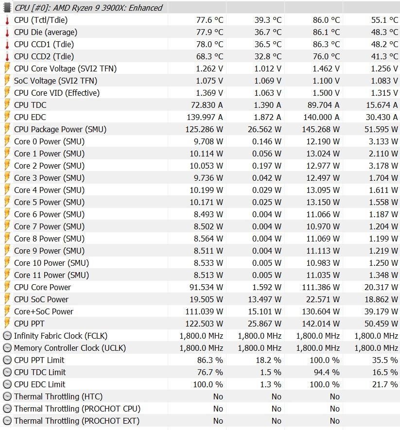Viewport: 400px width, 430px height.
Task: Click the 21.7 % average EDC Limit value
Action: click(x=385, y=384)
